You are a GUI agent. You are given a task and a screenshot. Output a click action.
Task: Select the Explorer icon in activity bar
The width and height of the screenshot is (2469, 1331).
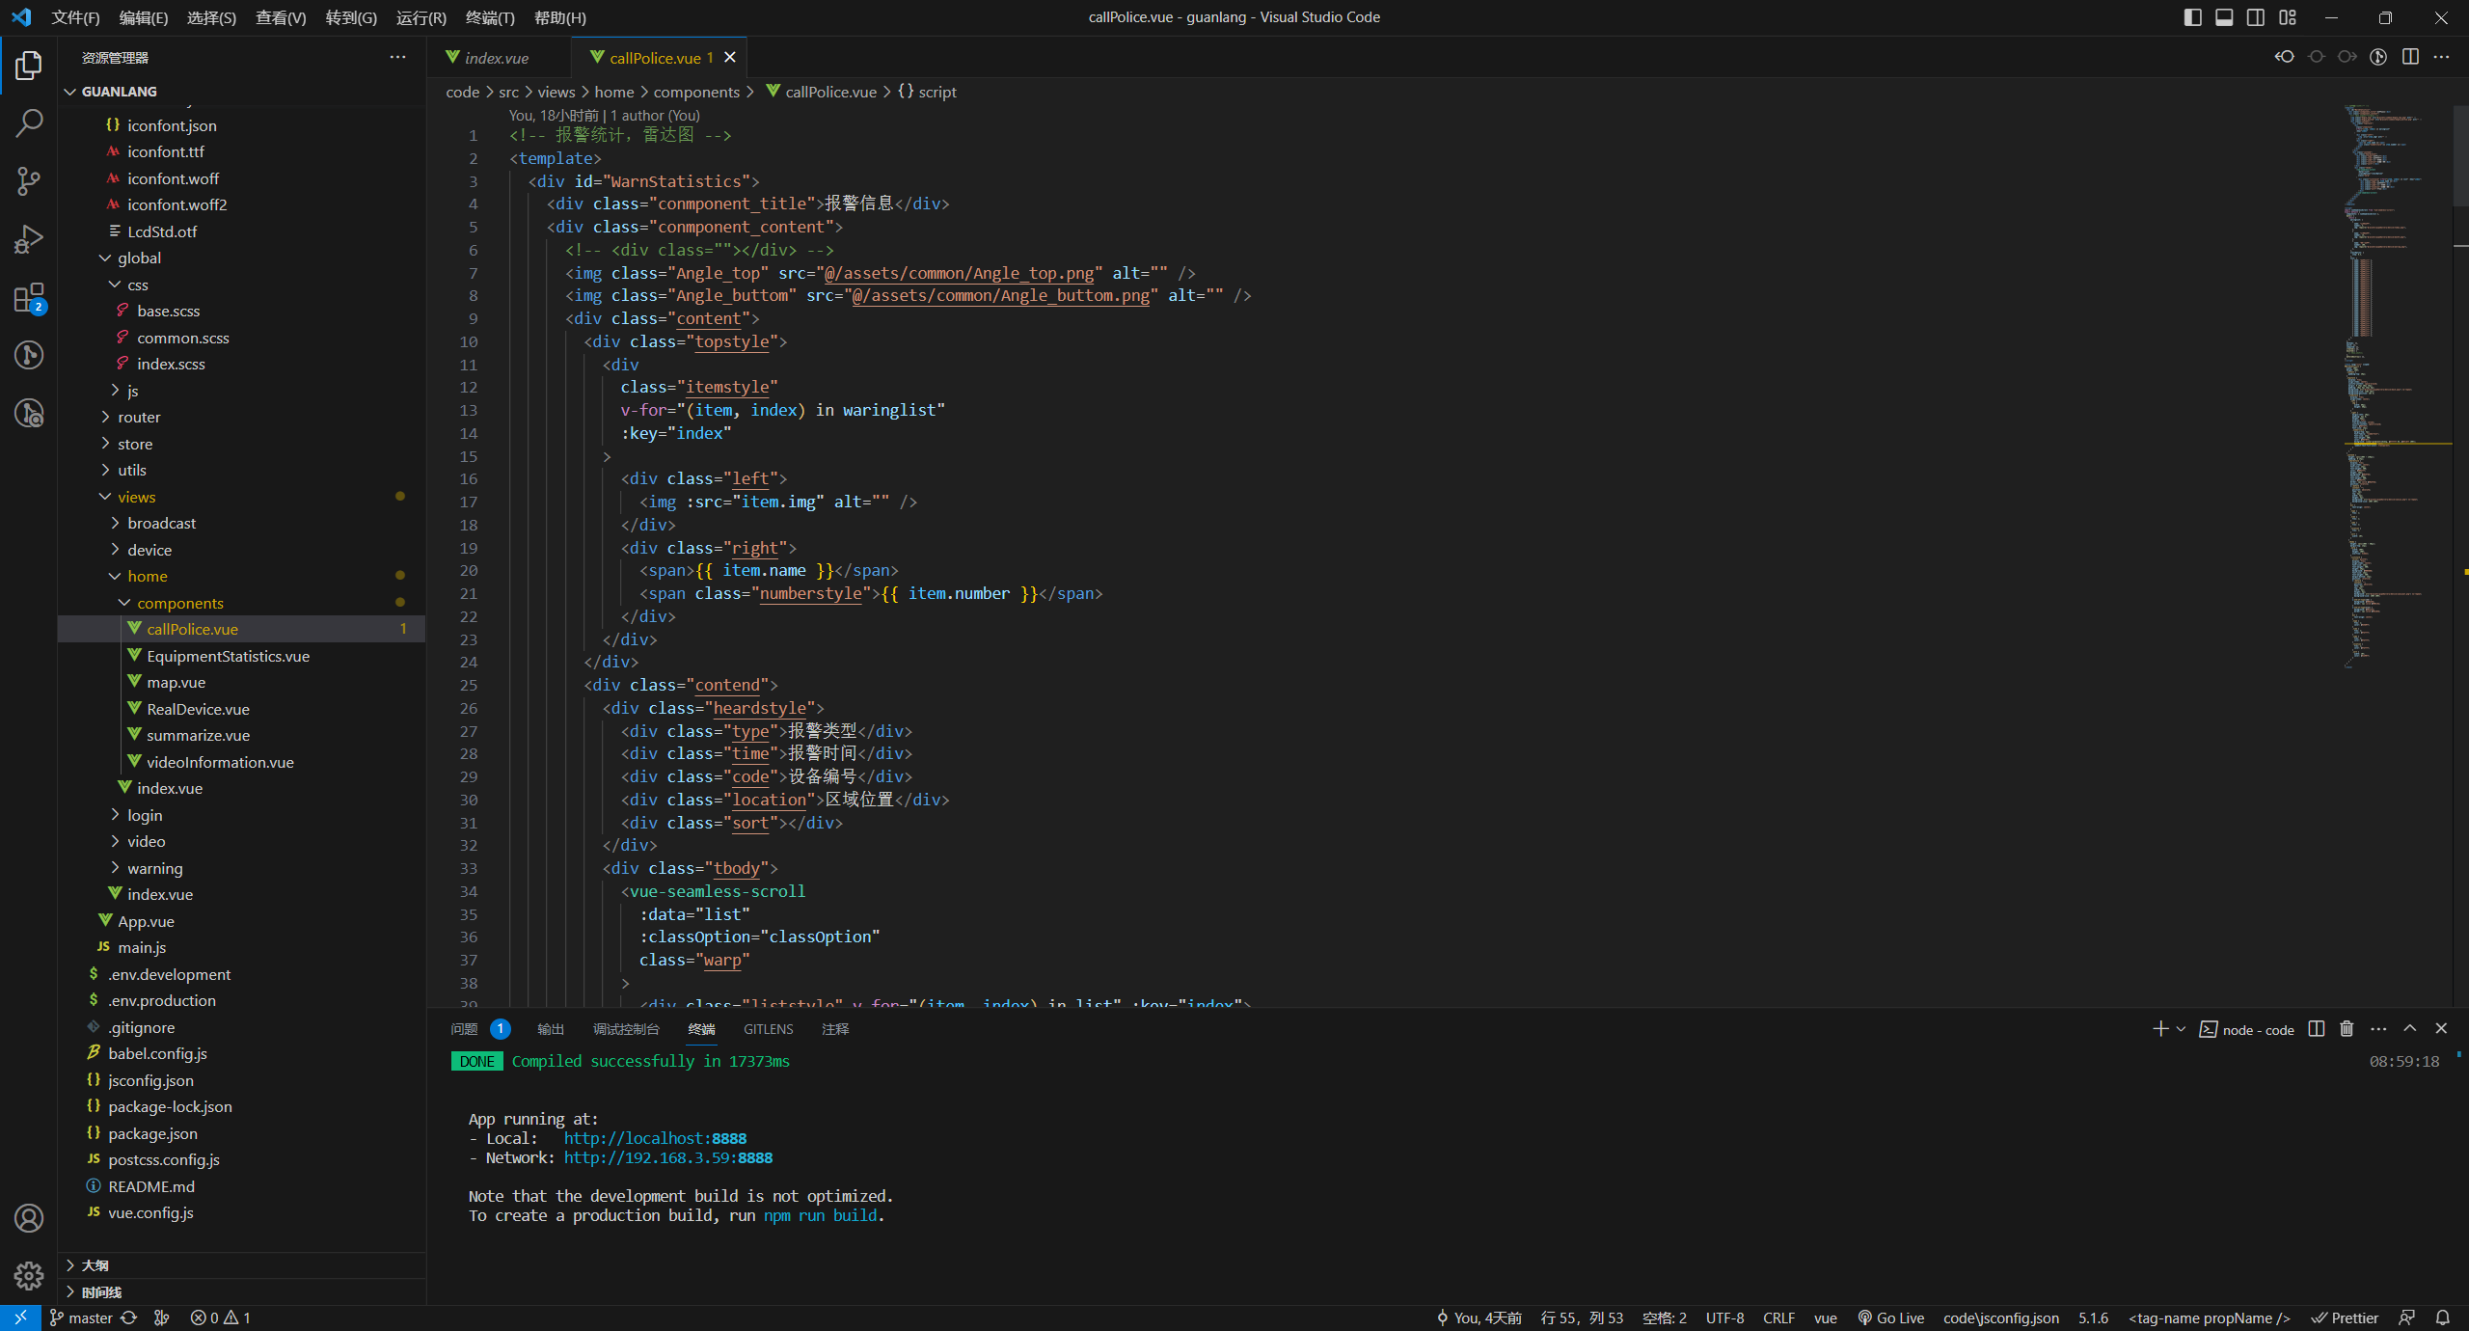[x=28, y=59]
